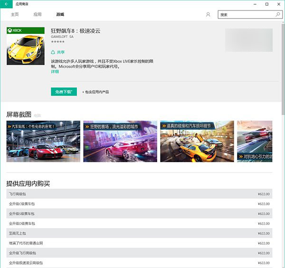Select the 至高无上包 purchase row
The height and width of the screenshot is (268, 285).
139,233
